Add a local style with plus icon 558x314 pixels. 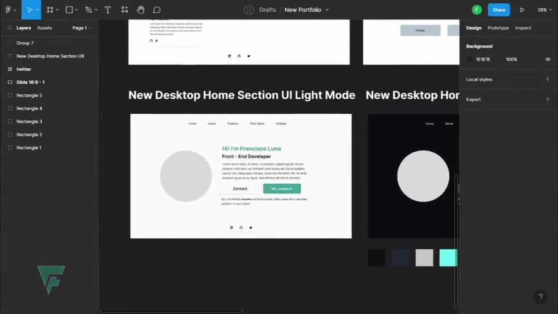(547, 79)
